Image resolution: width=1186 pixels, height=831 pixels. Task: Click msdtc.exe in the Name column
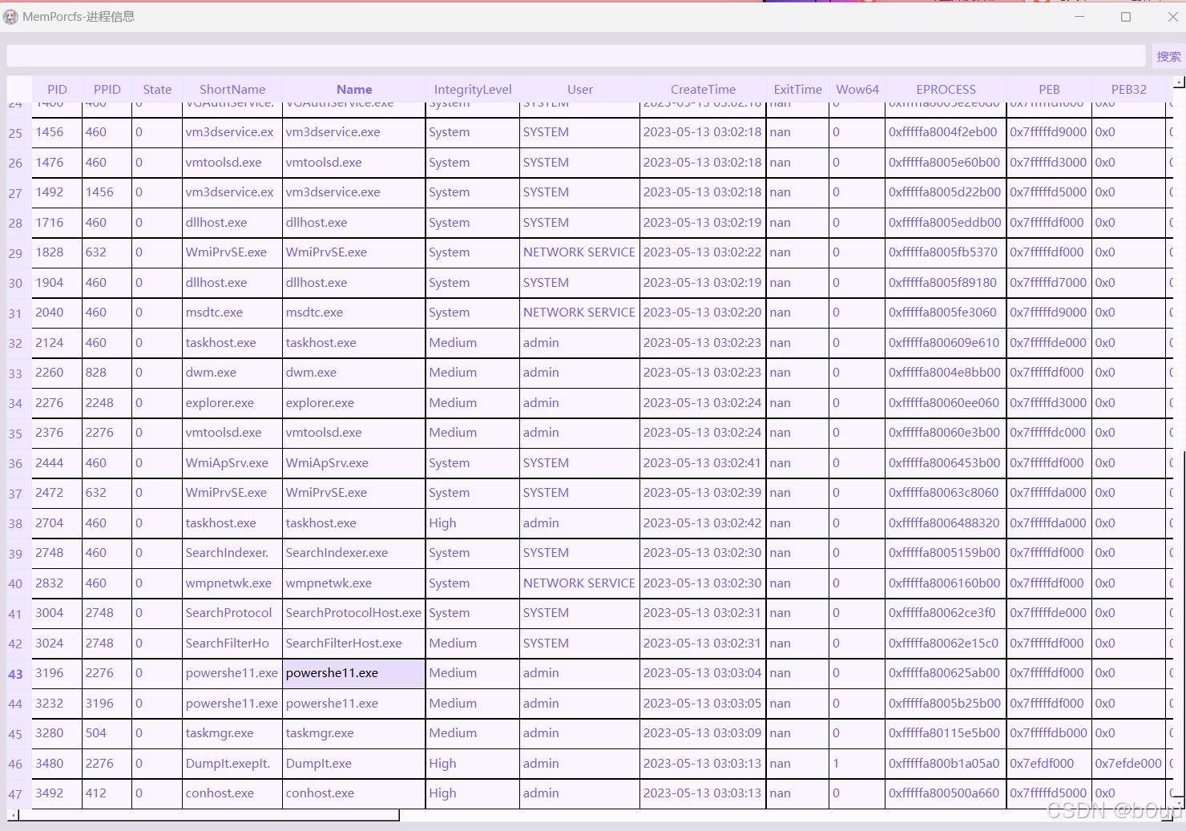click(x=353, y=313)
